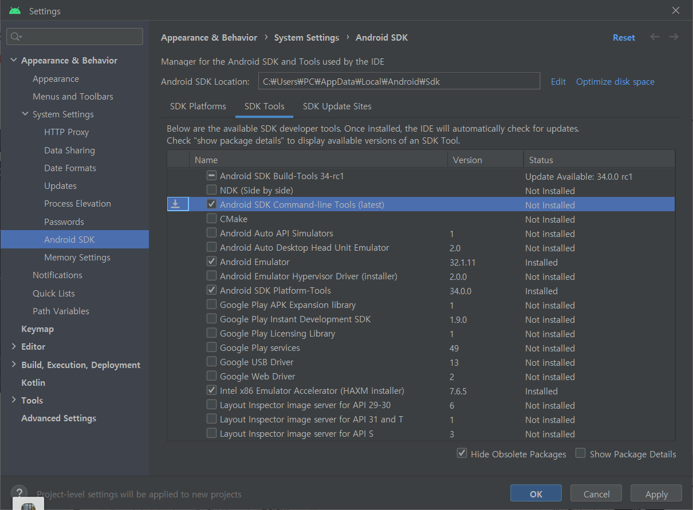
Task: Open Process Elevation settings
Action: 77,203
